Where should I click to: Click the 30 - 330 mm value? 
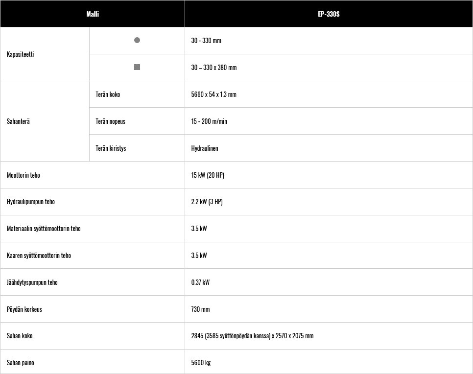point(206,41)
